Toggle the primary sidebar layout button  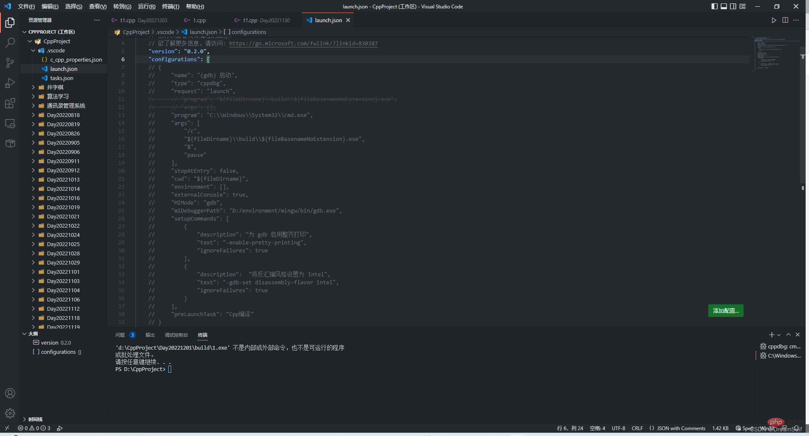pos(714,6)
